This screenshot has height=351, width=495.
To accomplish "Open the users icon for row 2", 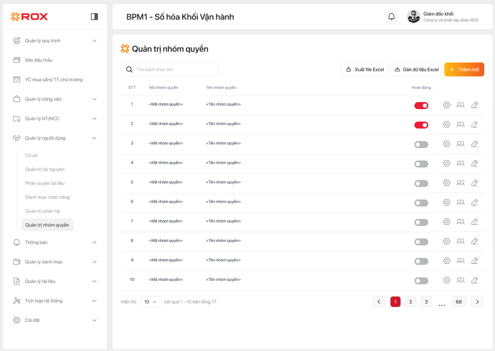I will pos(460,124).
